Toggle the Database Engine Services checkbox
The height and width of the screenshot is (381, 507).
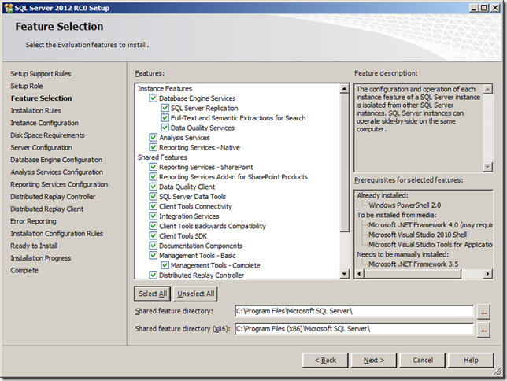click(154, 98)
